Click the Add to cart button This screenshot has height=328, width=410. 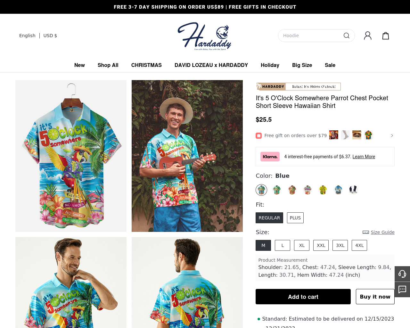point(303,297)
